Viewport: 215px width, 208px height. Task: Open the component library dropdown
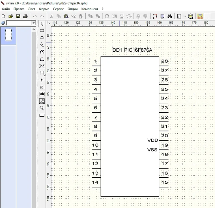point(34,23)
